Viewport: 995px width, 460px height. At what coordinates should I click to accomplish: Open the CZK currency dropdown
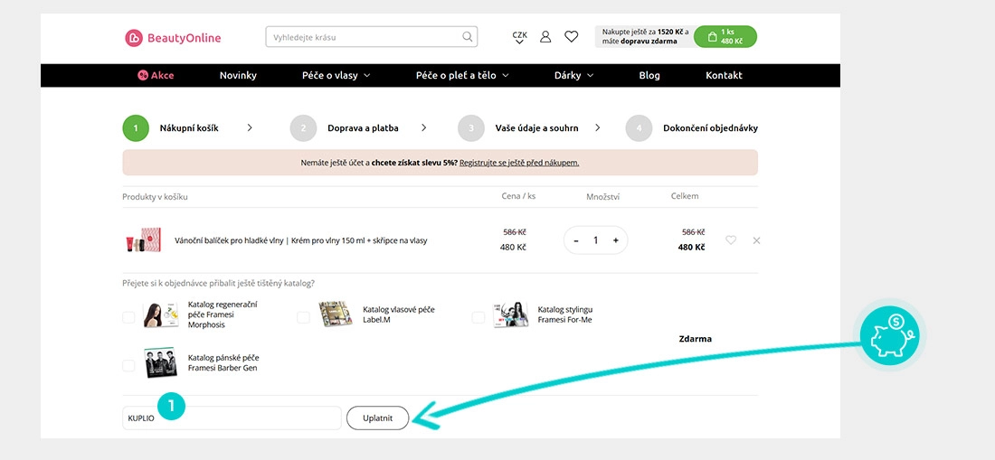pyautogui.click(x=520, y=37)
